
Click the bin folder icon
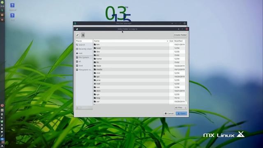click(95, 44)
